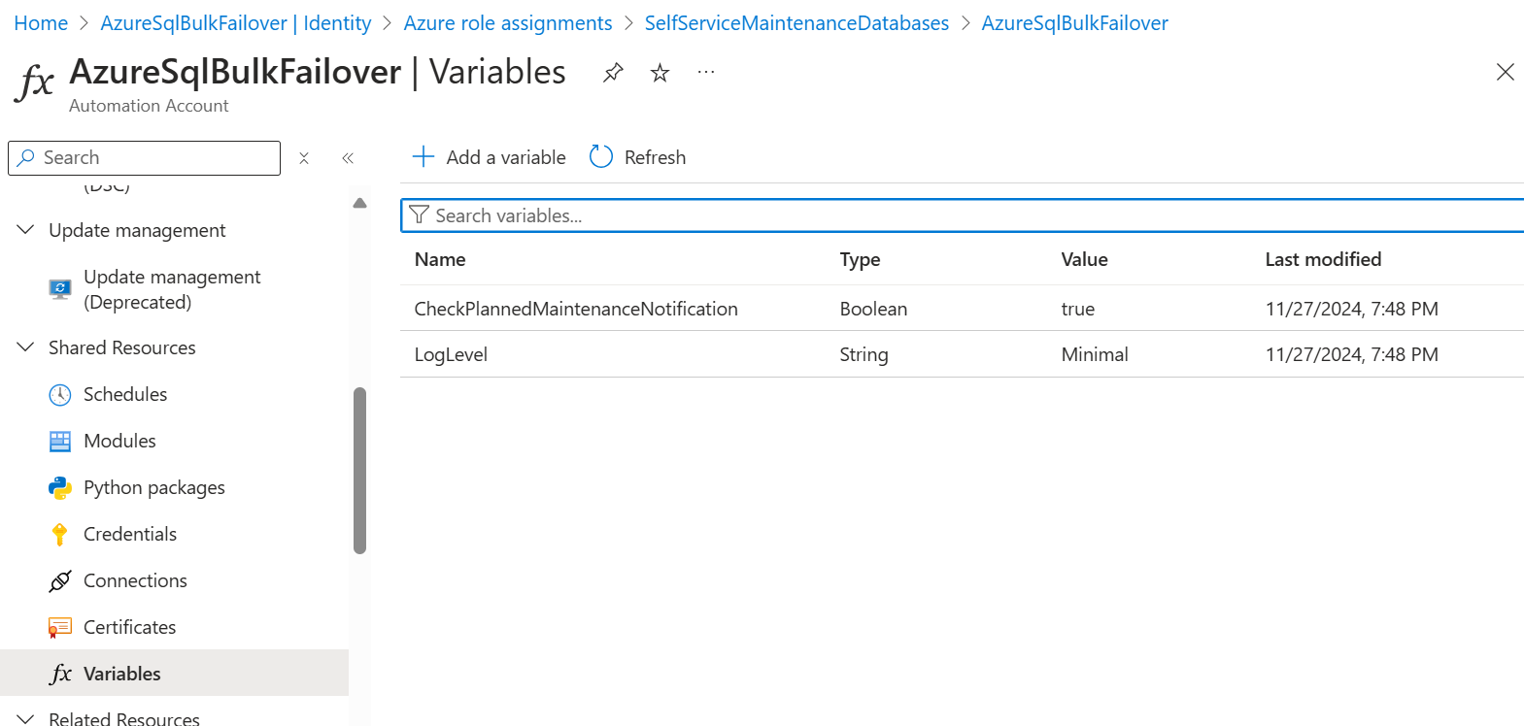
Task: Collapse the Update management section
Action: 25,230
